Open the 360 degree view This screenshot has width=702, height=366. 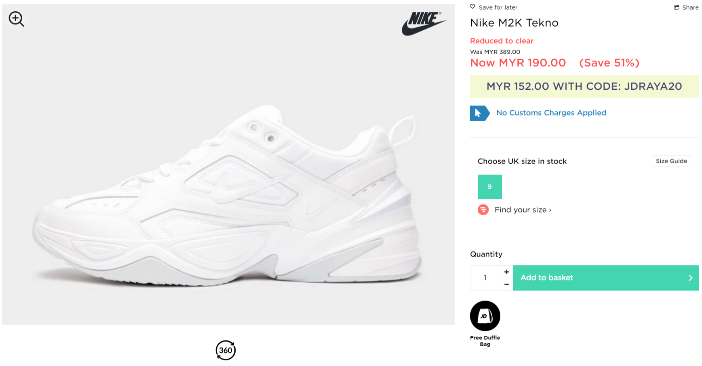tap(226, 350)
